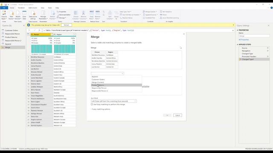The width and height of the screenshot is (273, 153).
Task: Choose Customer Orders in dropdown list
Action: (x=116, y=79)
